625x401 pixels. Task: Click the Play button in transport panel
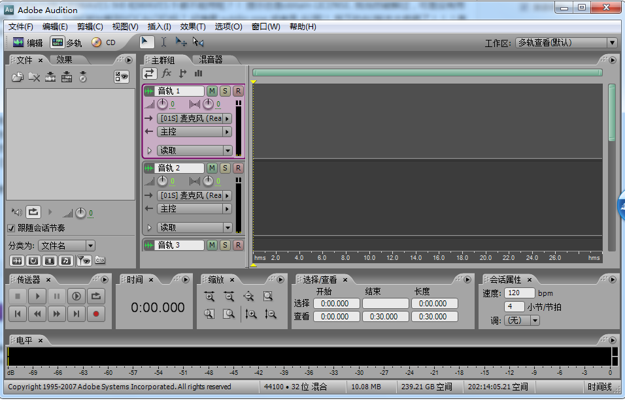[37, 297]
